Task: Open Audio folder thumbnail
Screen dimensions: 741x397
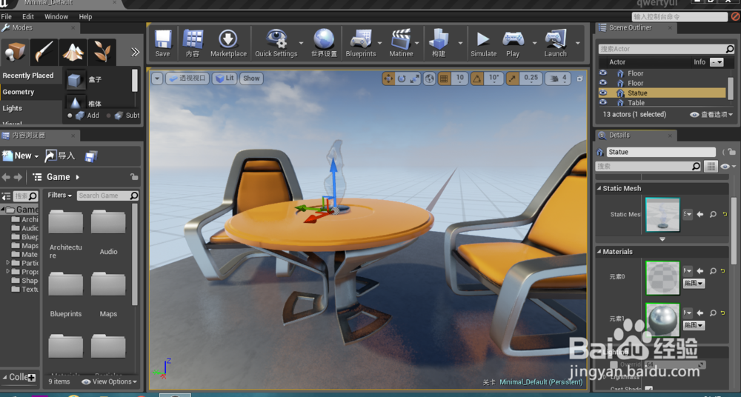Action: coord(108,222)
